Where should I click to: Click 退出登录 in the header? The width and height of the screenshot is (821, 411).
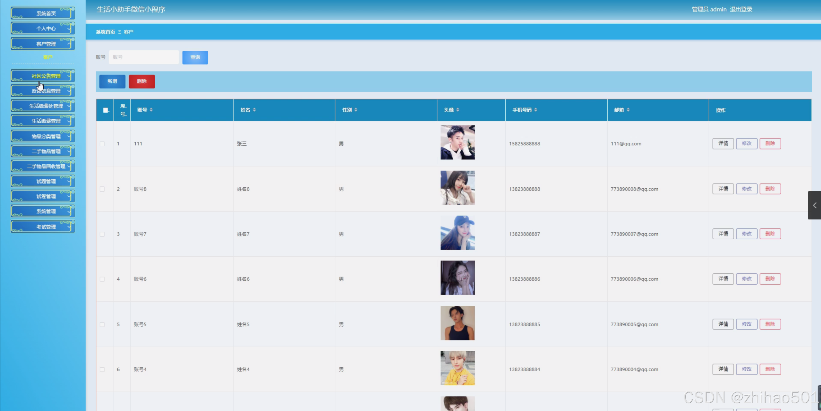pos(741,9)
